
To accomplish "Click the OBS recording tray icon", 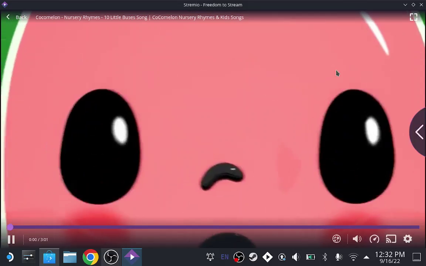I will pos(239,257).
